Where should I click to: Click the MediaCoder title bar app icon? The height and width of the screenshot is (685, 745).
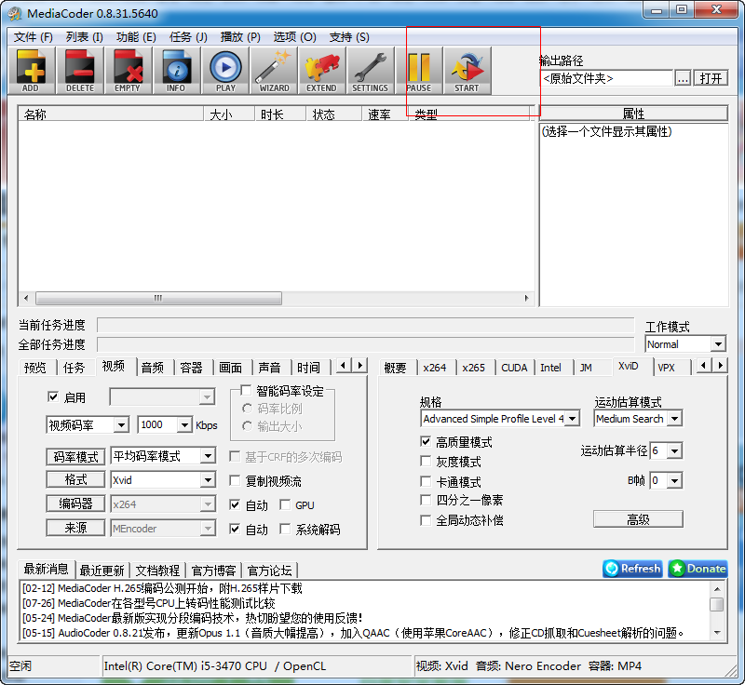[x=14, y=13]
